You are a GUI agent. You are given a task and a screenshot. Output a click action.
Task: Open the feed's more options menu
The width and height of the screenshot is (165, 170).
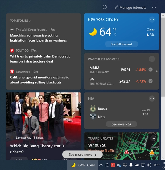(x=154, y=7)
